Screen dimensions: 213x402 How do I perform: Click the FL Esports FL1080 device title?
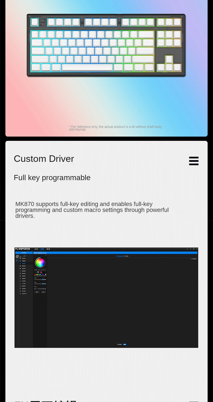tap(122, 256)
